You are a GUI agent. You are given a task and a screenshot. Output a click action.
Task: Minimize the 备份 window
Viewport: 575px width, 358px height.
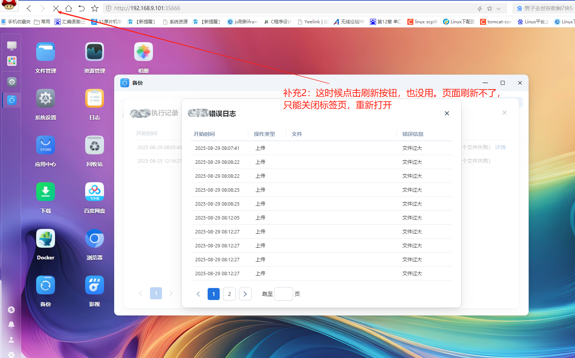click(x=485, y=83)
